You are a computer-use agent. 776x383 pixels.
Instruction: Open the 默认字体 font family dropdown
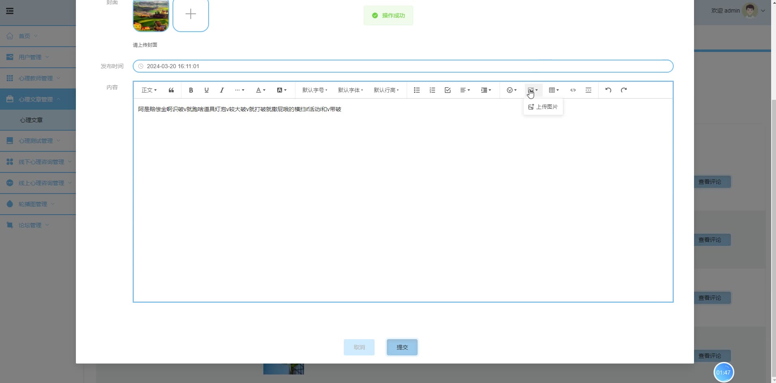(350, 90)
